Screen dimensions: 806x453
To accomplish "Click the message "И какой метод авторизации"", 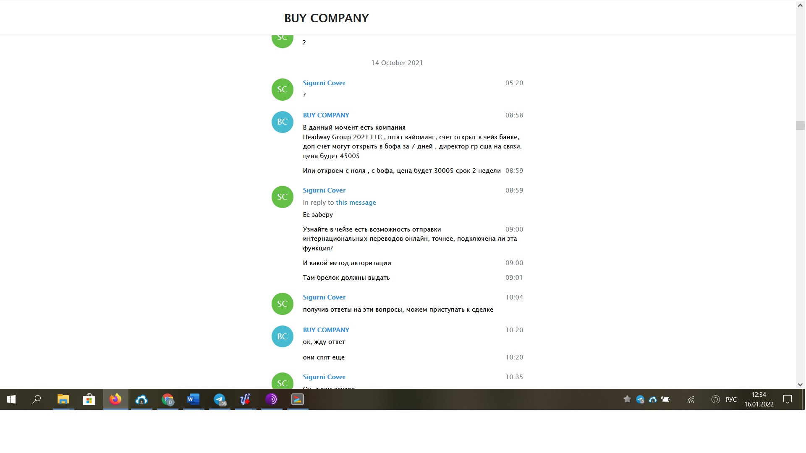I will click(x=347, y=263).
